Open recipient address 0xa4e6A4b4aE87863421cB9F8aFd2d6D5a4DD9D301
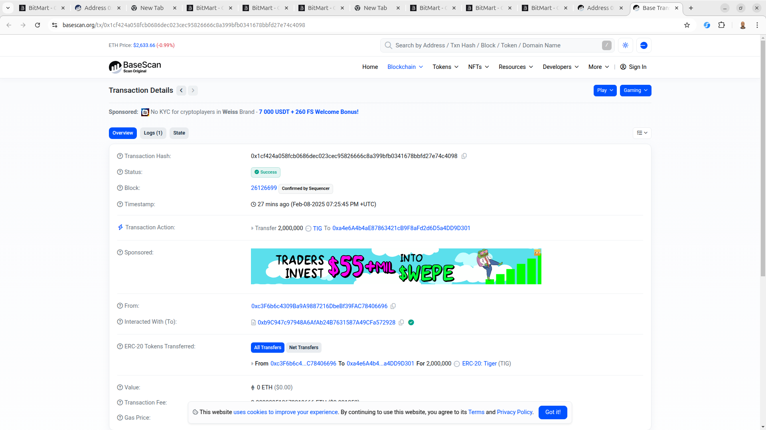This screenshot has height=430, width=766. pos(401,228)
